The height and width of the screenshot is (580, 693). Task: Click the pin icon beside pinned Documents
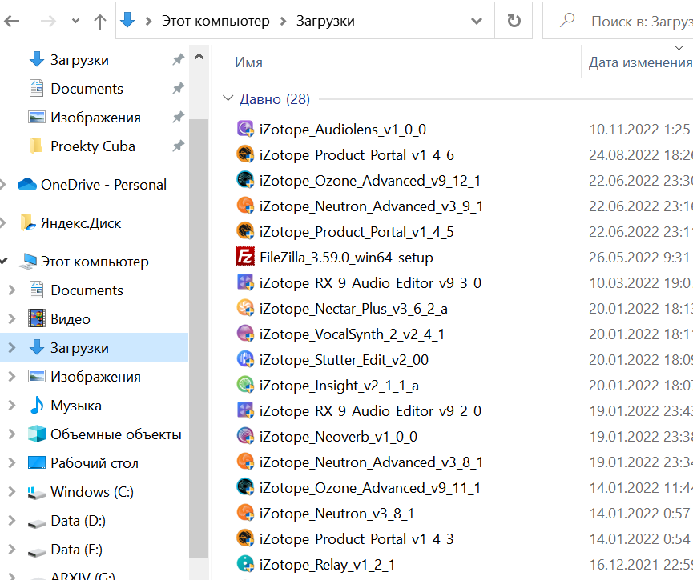click(178, 88)
